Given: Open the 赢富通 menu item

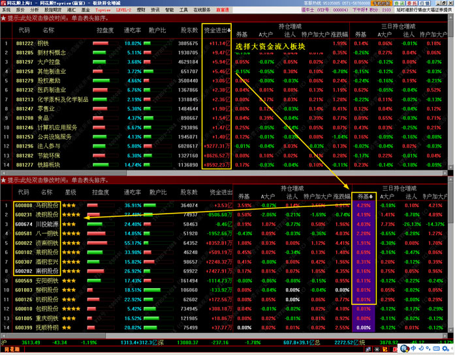Looking at the screenshot, I should tap(222, 10).
